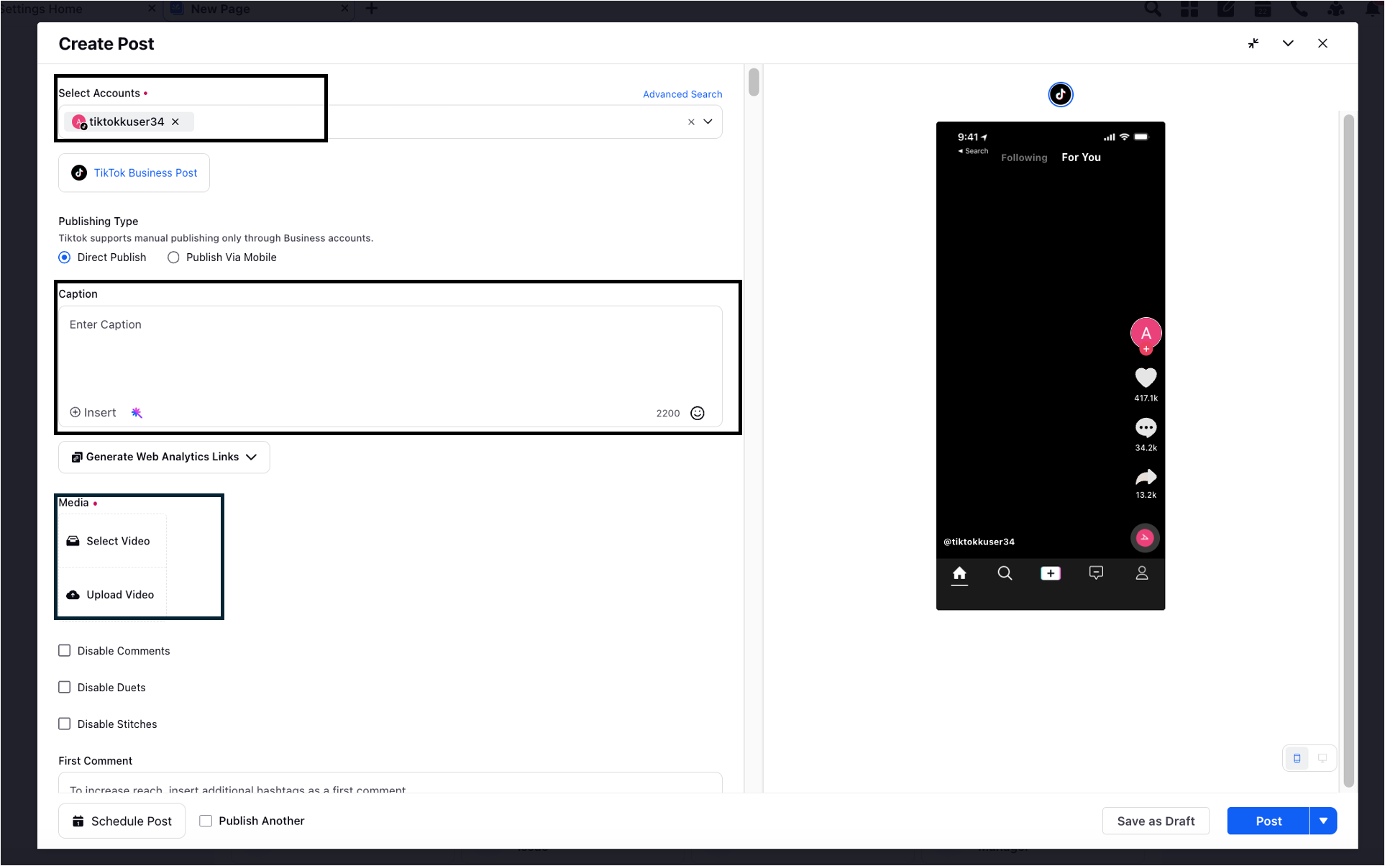Open the calendar icon in top bar
Image resolution: width=1385 pixels, height=866 pixels.
pyautogui.click(x=1263, y=9)
